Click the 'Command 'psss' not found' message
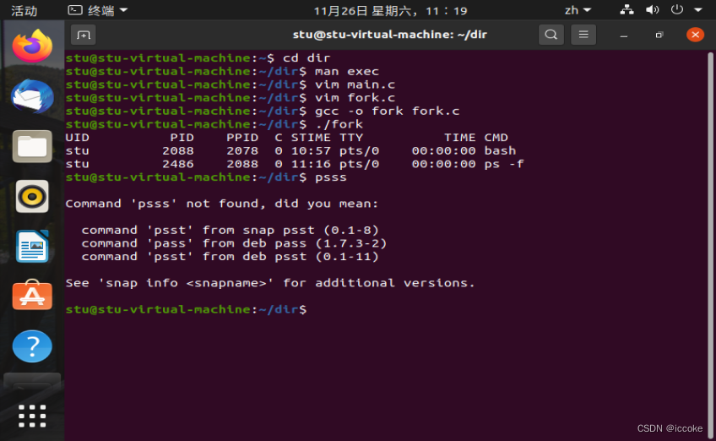 click(x=222, y=204)
